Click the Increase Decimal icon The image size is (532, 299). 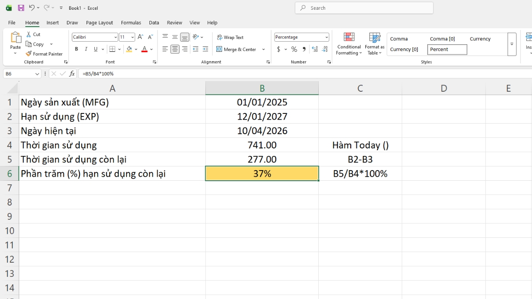315,50
